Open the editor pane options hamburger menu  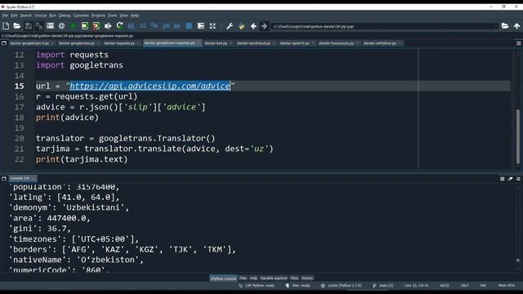point(519,43)
